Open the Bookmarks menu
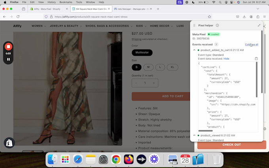This screenshot has height=168, width=269. coord(66,2)
